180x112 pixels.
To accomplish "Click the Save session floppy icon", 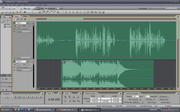I will point(17,12).
